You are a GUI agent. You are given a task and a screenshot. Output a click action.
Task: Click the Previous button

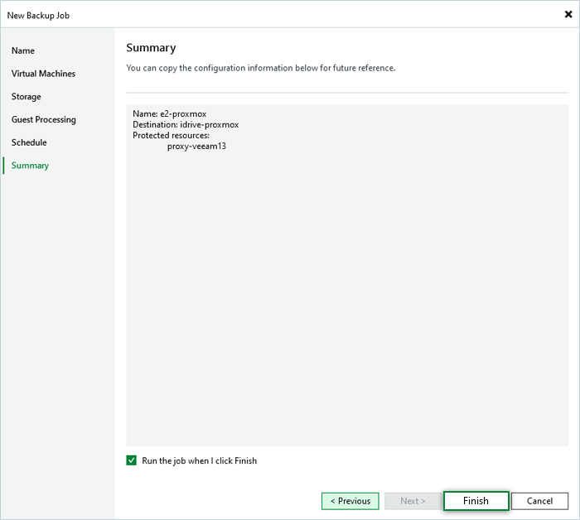click(350, 501)
